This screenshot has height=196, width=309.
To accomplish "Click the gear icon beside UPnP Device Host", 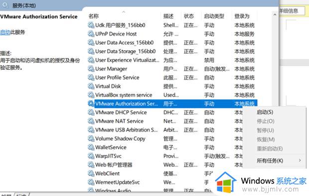I will tap(91, 34).
